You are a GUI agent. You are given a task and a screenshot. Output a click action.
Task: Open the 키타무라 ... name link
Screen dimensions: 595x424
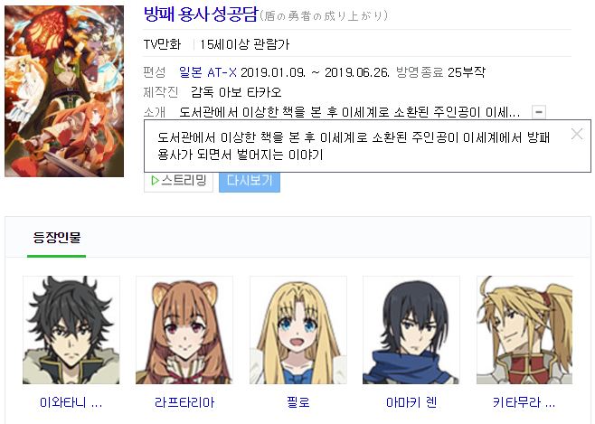pos(524,402)
